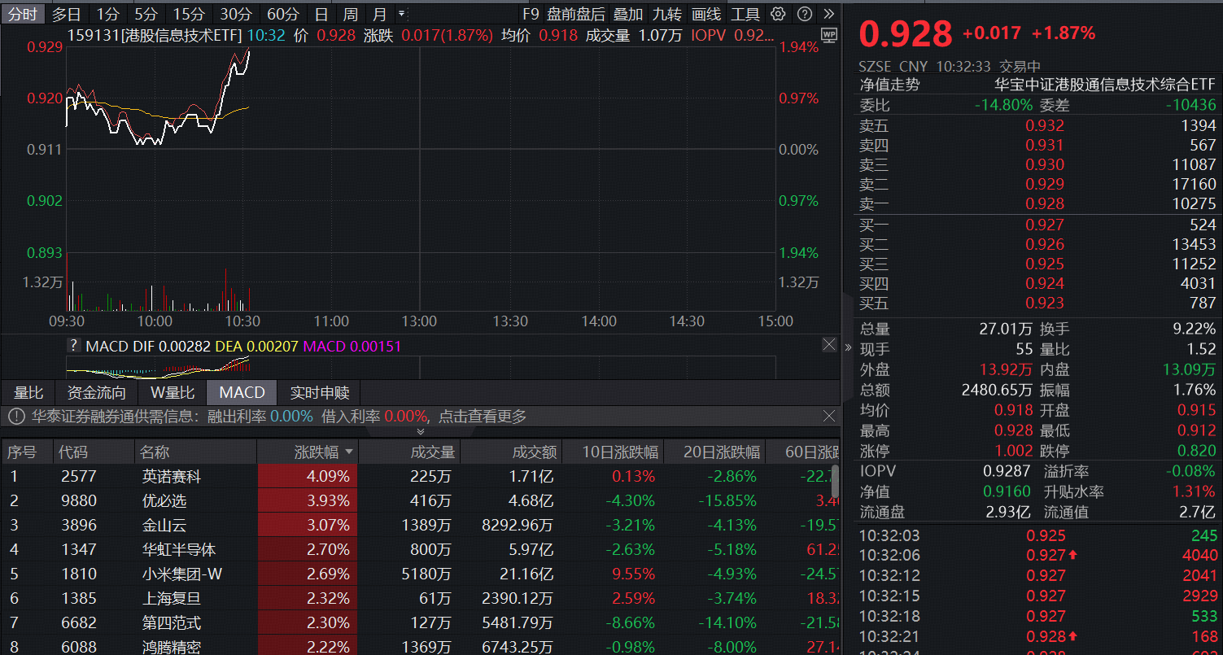Toggle the 叠加 overlay option
The height and width of the screenshot is (655, 1223).
pos(627,14)
